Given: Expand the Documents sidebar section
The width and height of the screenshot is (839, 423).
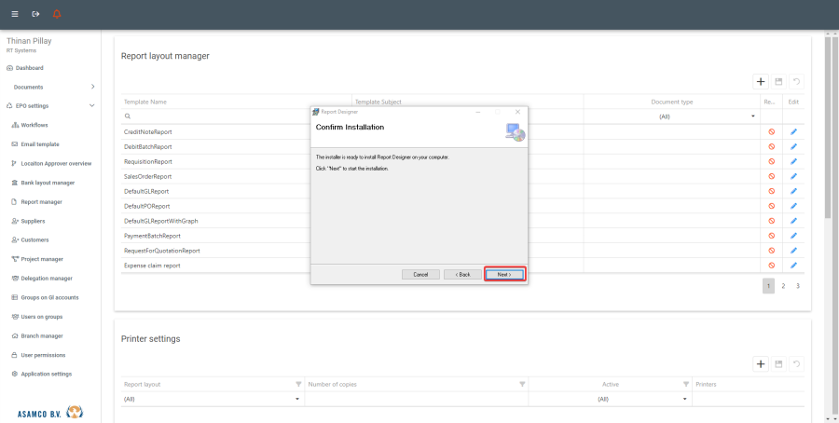Looking at the screenshot, I should [x=92, y=87].
